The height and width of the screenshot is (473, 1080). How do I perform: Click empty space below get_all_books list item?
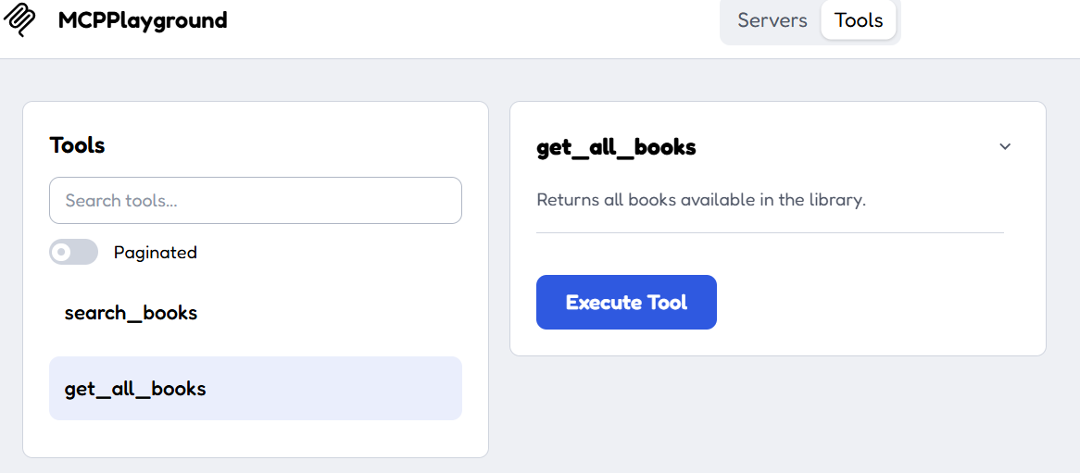coord(256,438)
